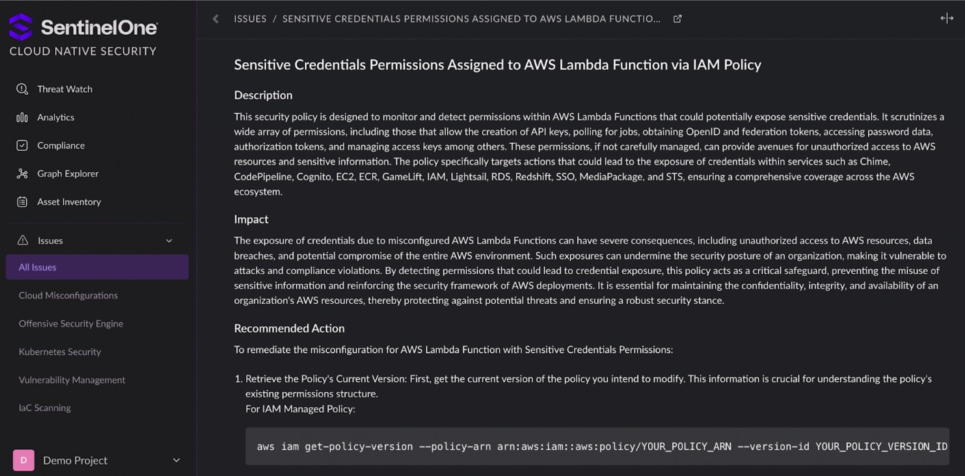Click the Analytics bar chart icon
965x476 pixels.
tap(22, 118)
